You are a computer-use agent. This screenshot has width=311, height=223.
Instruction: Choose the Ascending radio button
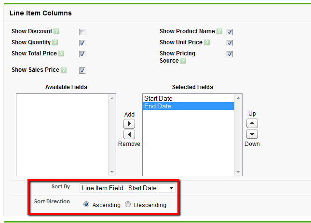tap(86, 205)
